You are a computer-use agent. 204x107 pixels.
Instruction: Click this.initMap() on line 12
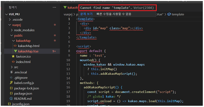click(104, 69)
